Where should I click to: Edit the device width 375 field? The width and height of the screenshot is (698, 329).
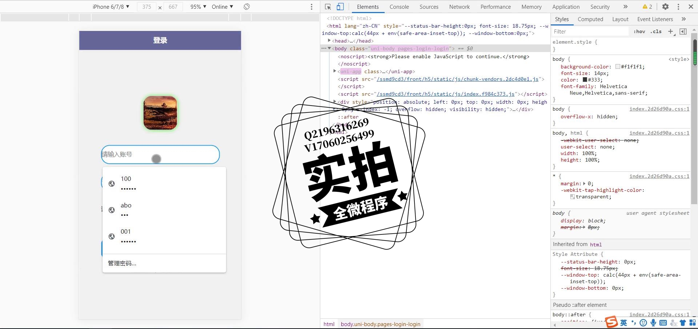point(147,7)
